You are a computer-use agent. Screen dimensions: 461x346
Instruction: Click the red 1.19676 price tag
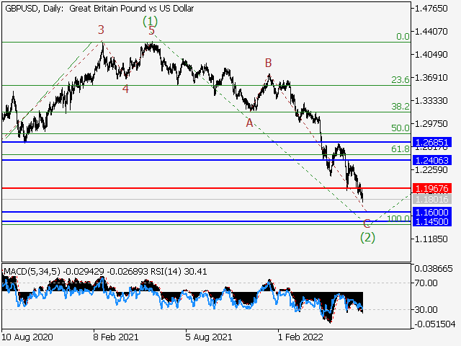click(432, 188)
